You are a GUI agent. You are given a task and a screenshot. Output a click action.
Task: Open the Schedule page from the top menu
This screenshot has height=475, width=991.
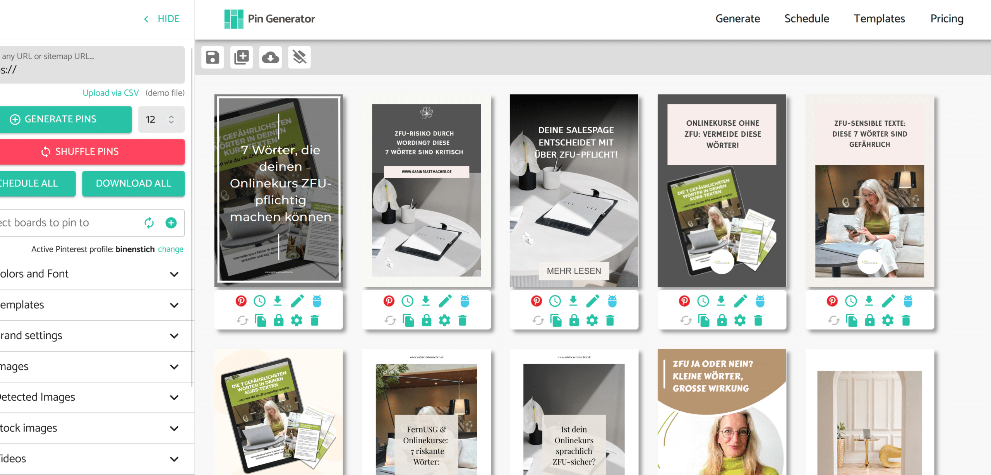tap(807, 19)
